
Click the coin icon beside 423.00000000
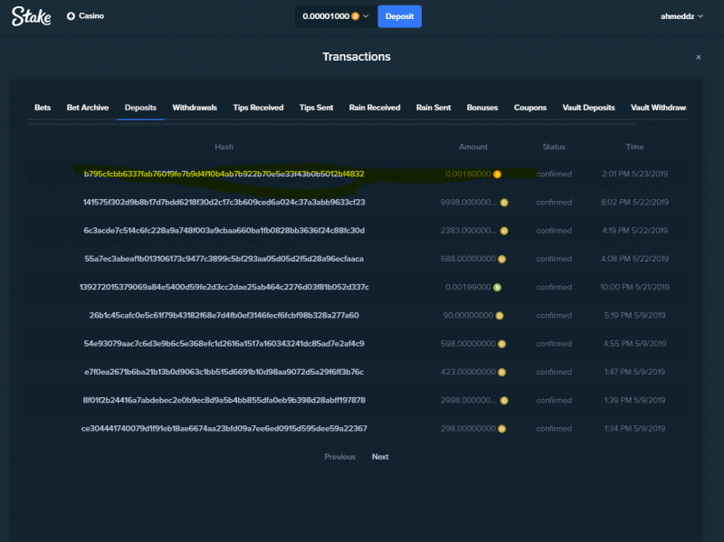502,372
